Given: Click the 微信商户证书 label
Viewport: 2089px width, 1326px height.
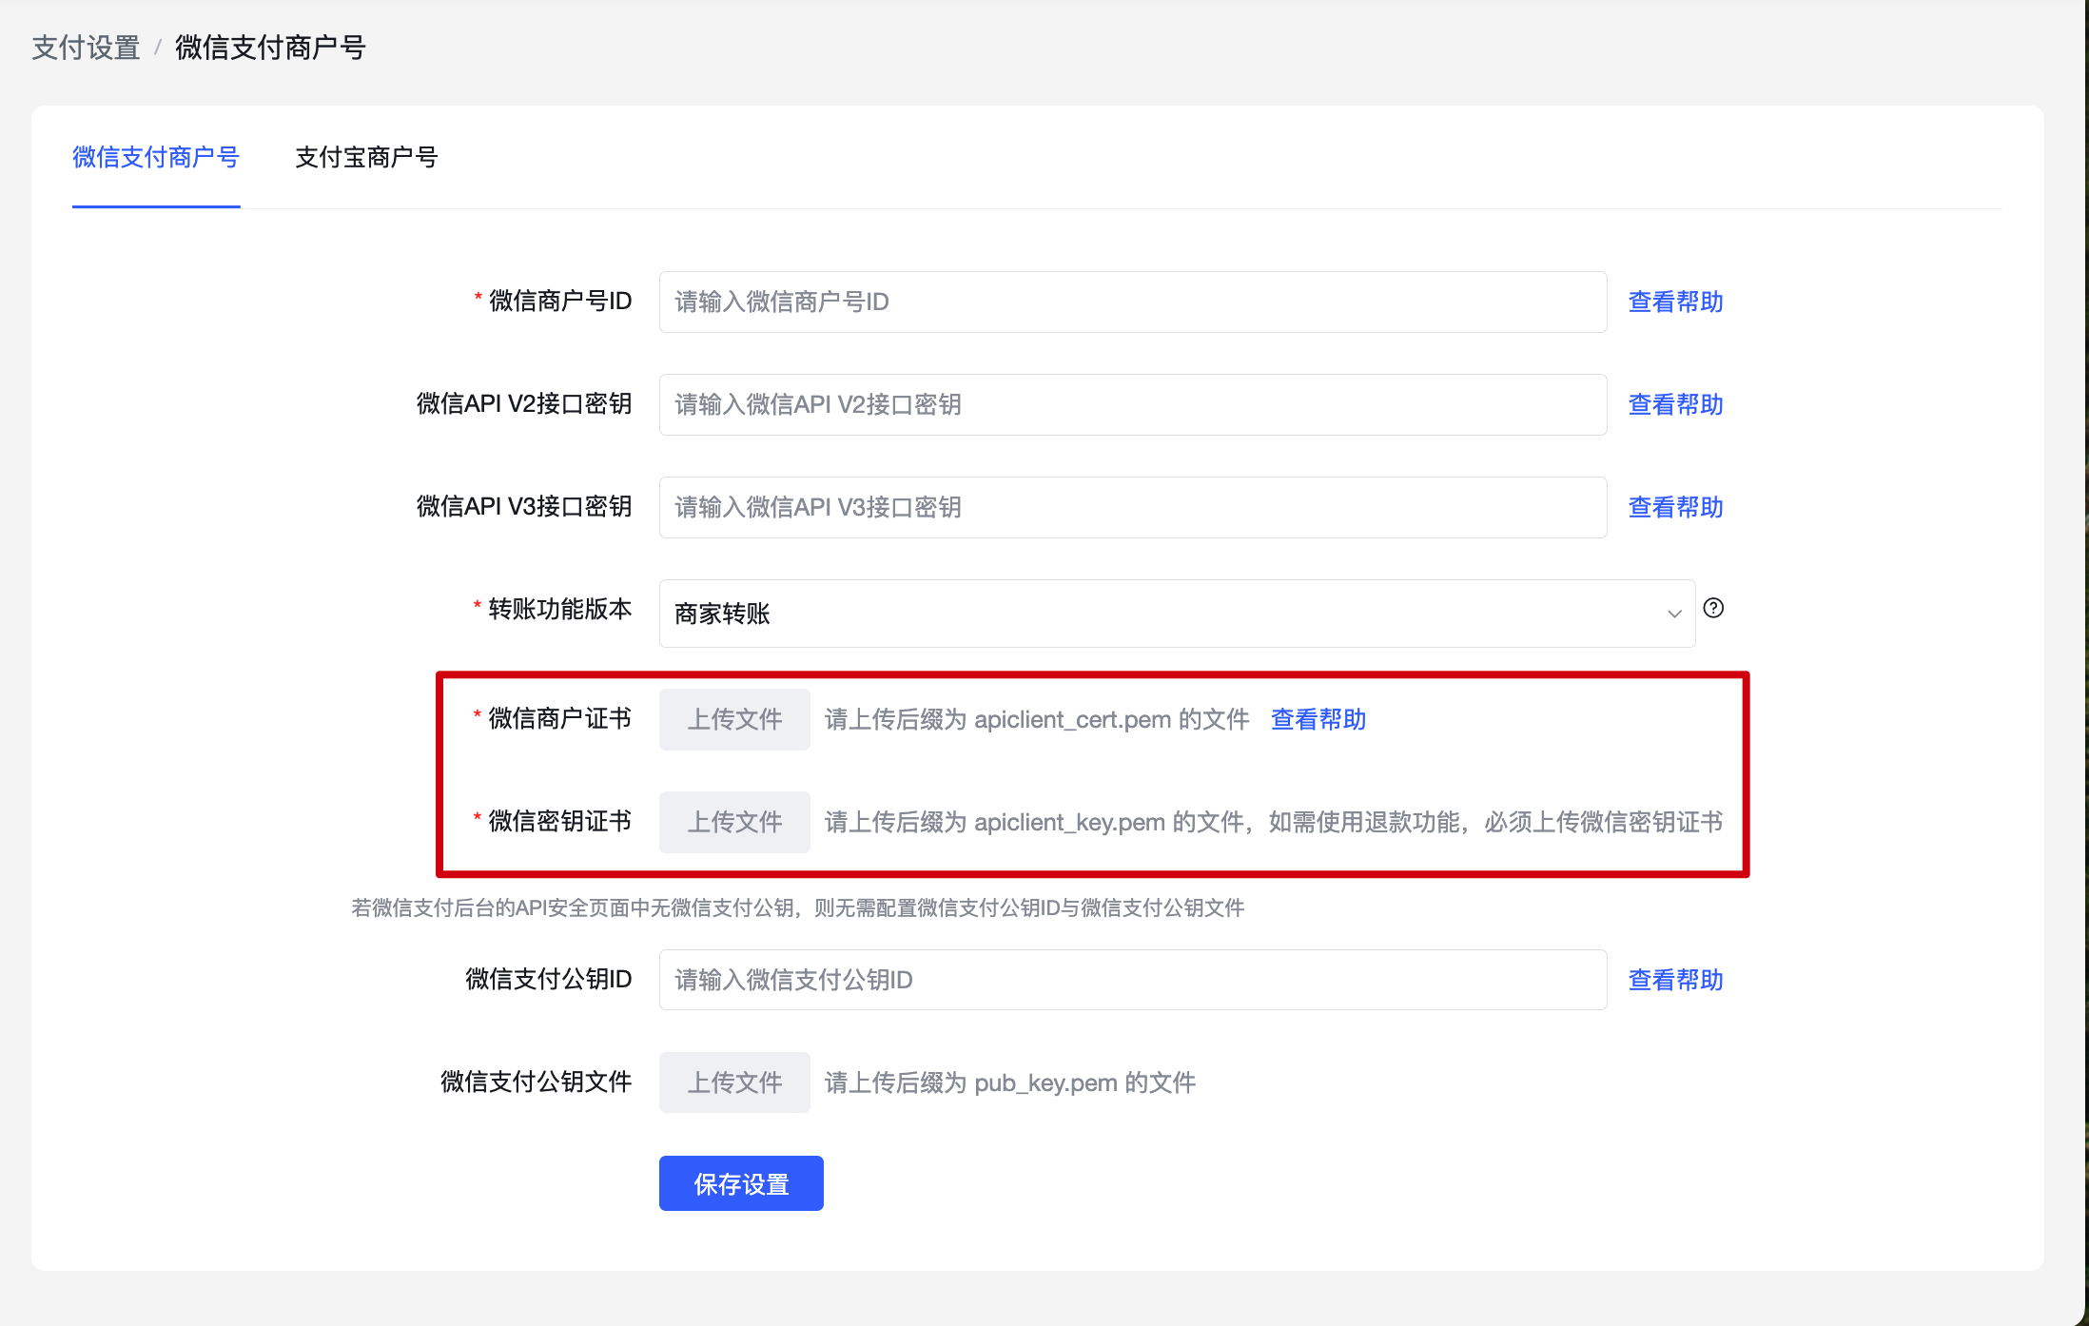Looking at the screenshot, I should [559, 718].
